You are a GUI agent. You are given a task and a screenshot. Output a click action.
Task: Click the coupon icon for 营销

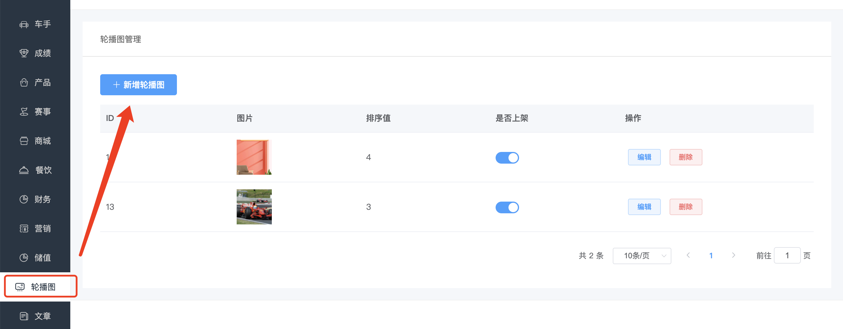point(24,228)
